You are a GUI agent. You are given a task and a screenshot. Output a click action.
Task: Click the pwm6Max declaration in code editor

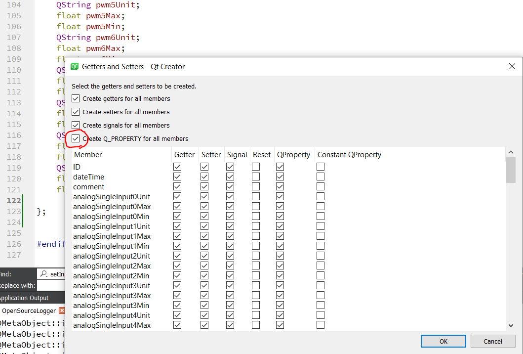[91, 48]
